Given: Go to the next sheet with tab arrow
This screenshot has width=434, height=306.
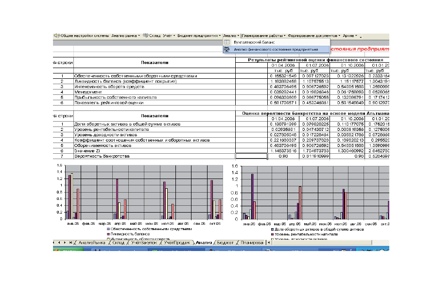Looking at the screenshot, I should [x=65, y=243].
